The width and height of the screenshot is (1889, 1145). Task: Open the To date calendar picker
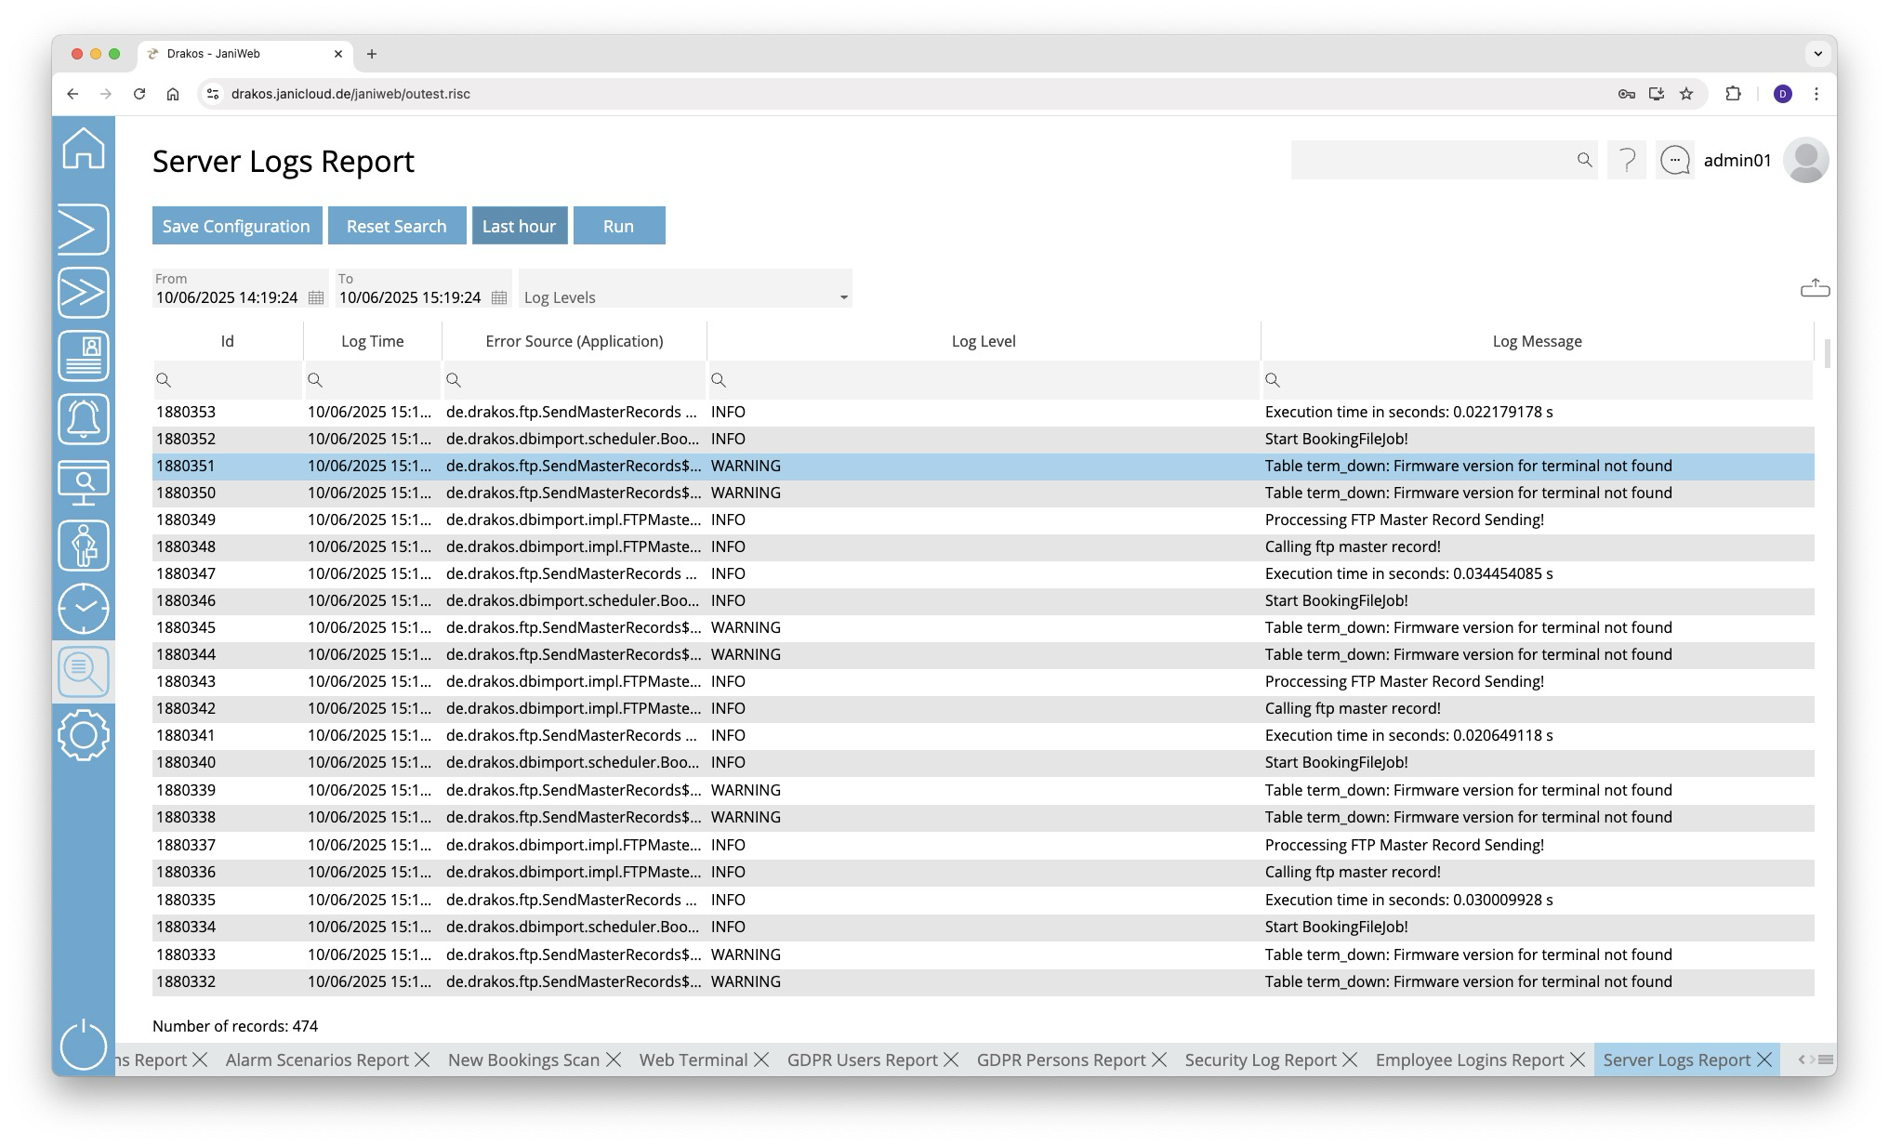click(499, 297)
